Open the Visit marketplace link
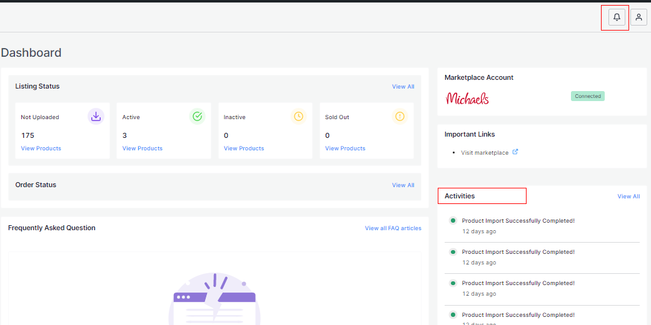The width and height of the screenshot is (651, 325). point(485,153)
